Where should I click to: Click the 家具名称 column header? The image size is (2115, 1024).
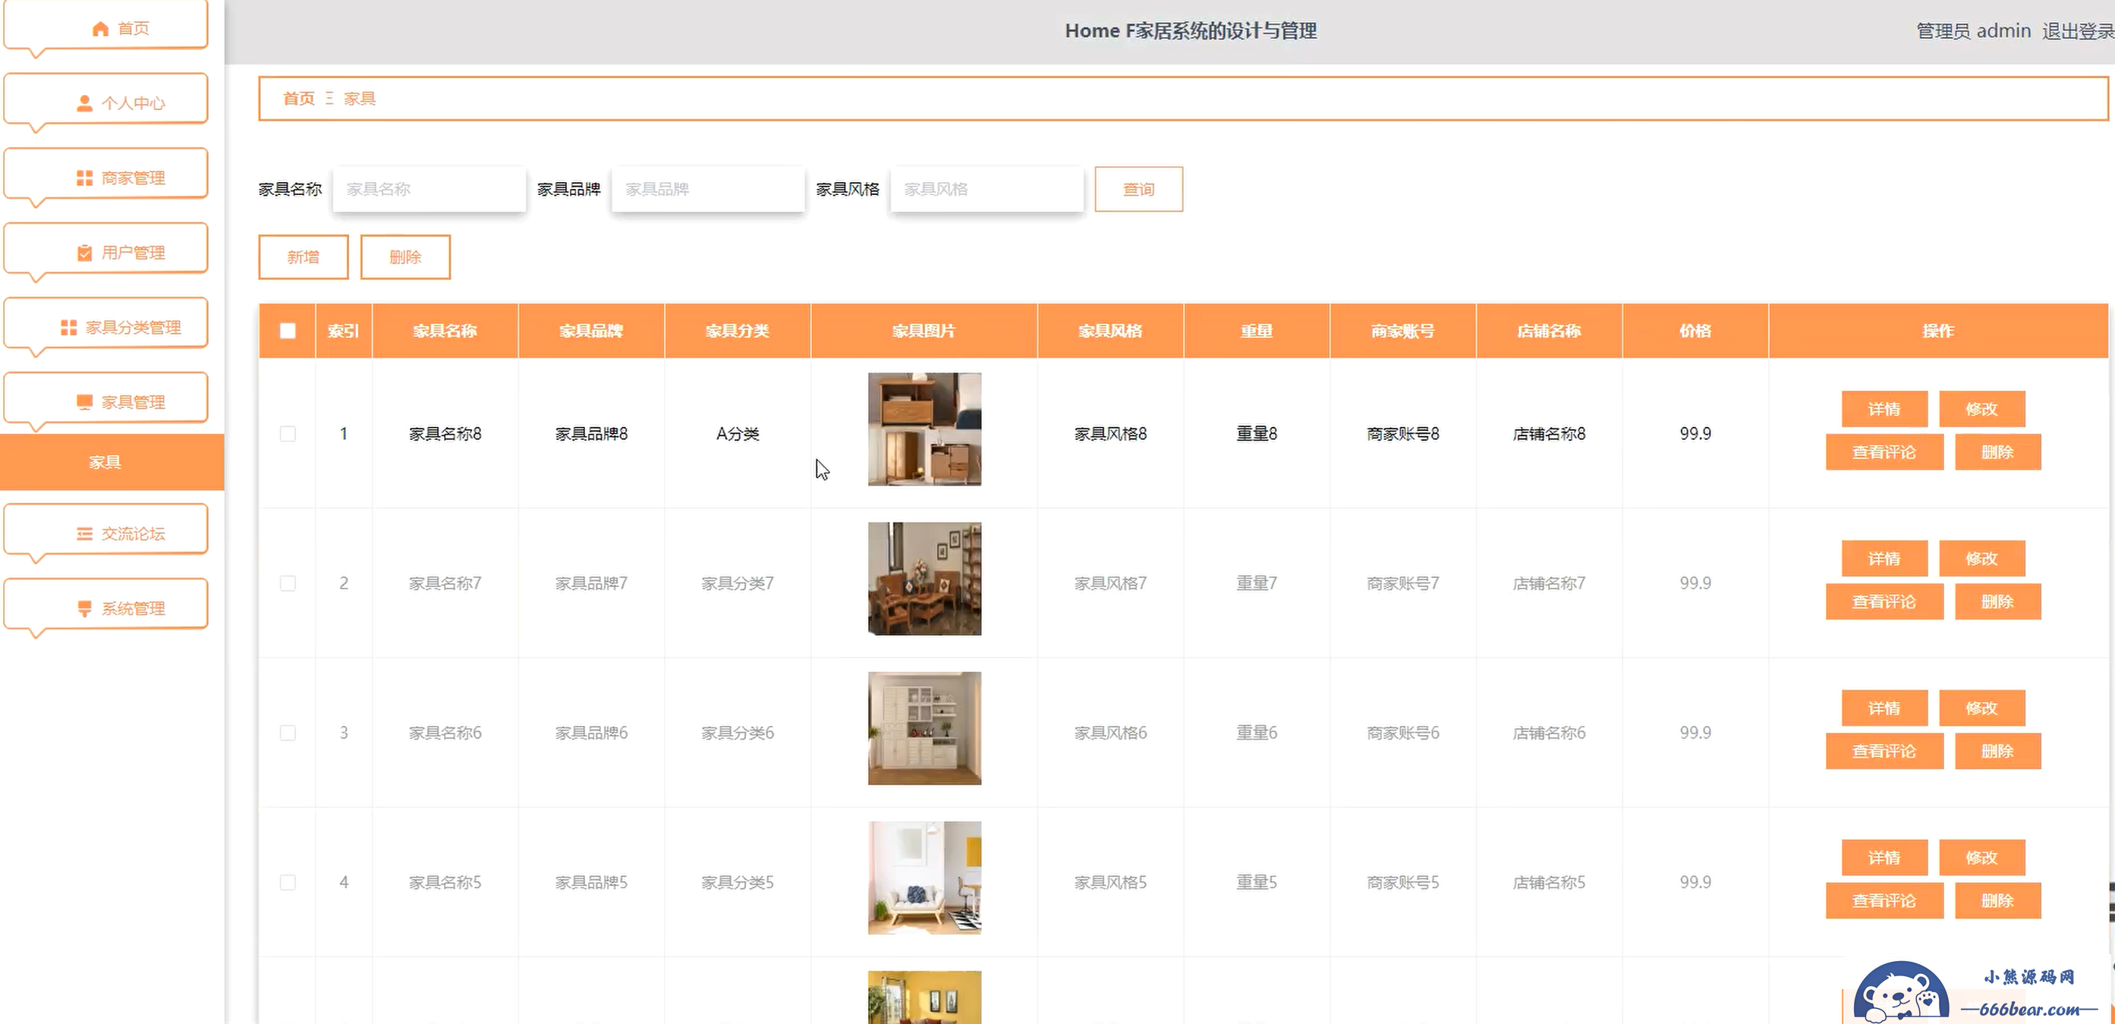(445, 331)
